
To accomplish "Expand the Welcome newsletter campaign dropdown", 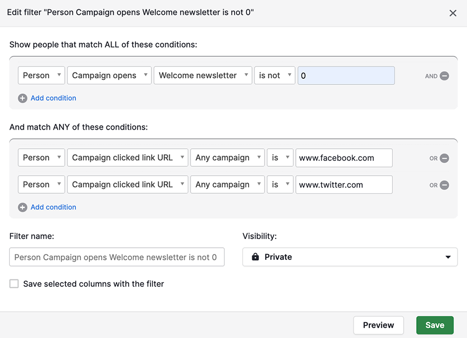I will pos(202,76).
